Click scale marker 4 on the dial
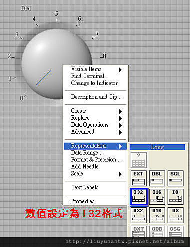The width and height of the screenshot is (190, 247). 34,19
